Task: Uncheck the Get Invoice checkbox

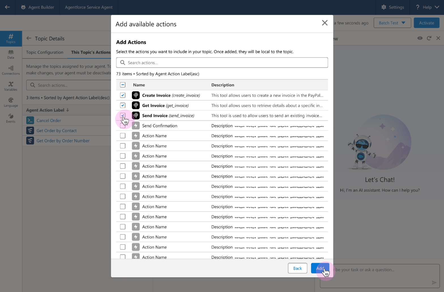Action: (x=123, y=105)
